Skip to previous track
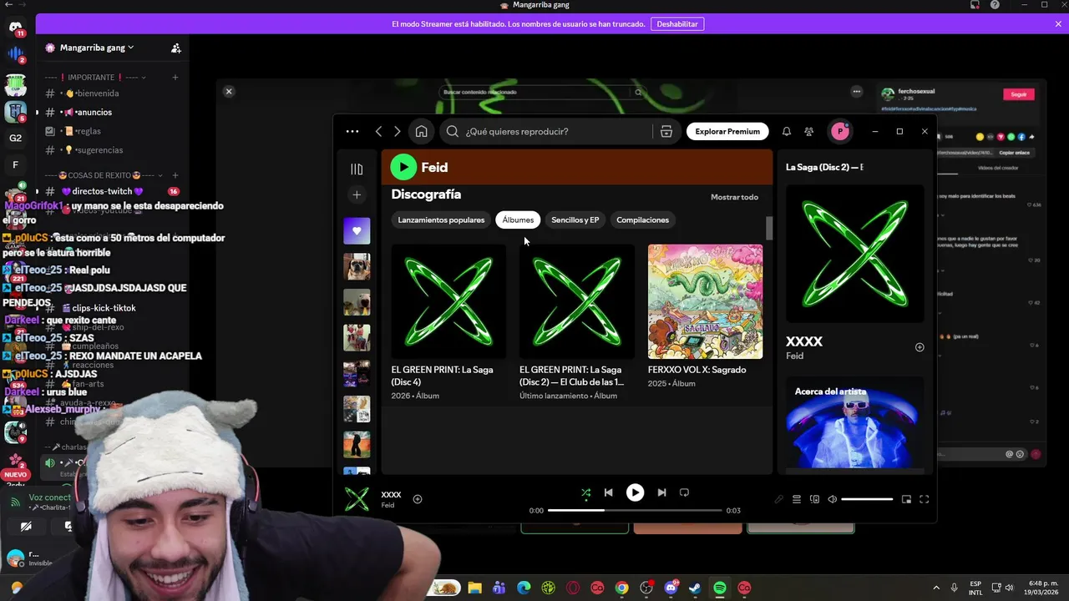 click(609, 492)
